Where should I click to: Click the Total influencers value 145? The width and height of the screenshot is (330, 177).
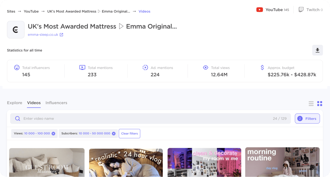(x=26, y=75)
